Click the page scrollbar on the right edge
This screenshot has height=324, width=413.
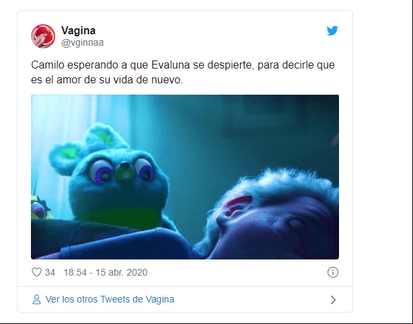[x=411, y=162]
